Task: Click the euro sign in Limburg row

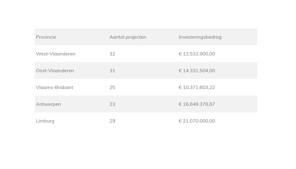Action: (x=180, y=121)
